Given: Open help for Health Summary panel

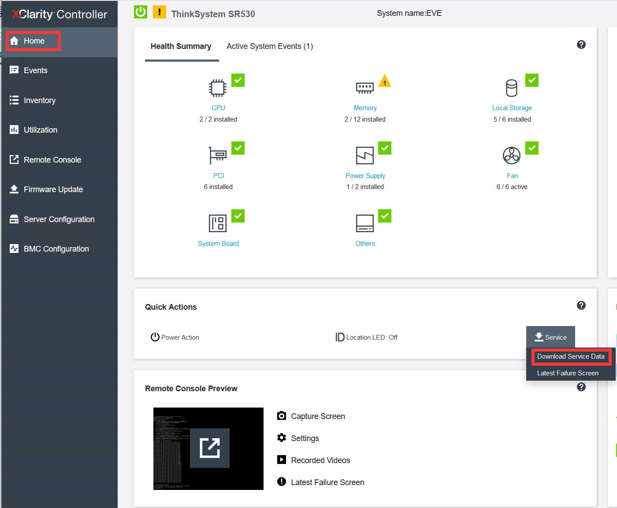Looking at the screenshot, I should (581, 44).
